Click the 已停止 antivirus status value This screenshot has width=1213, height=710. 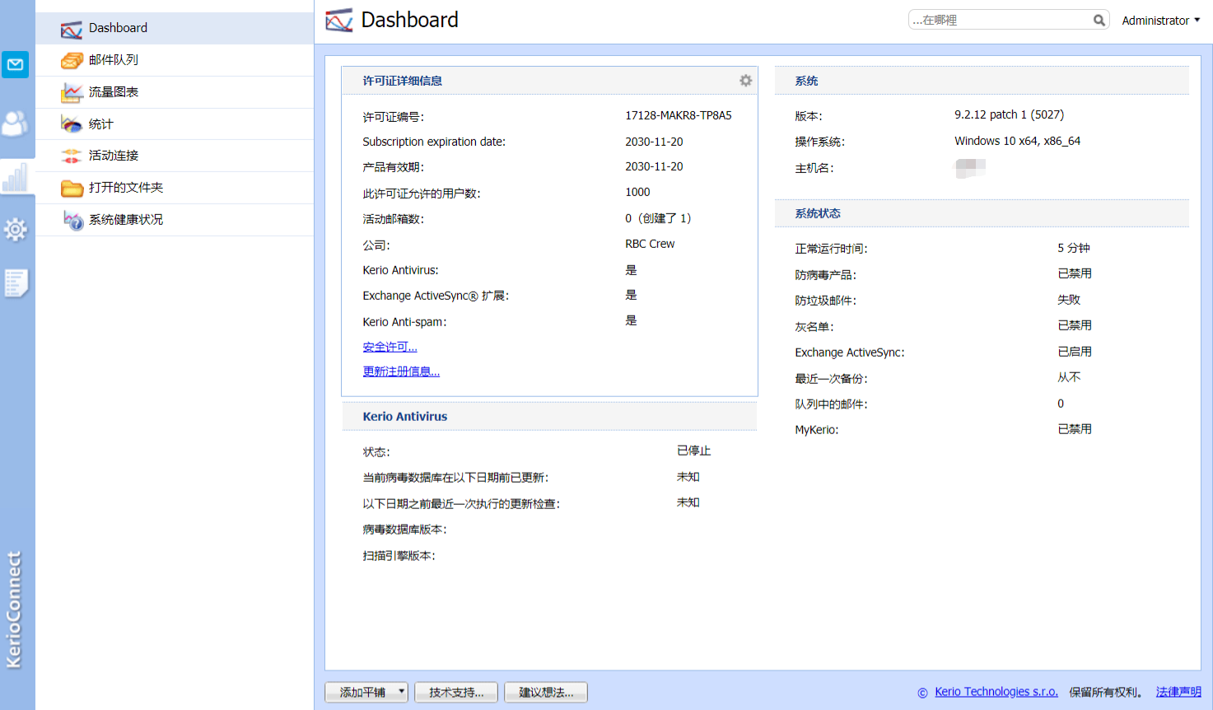pos(693,451)
